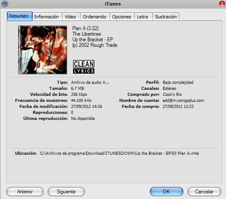
Task: Click the bit rate value 256 kbps
Action: 79,95
